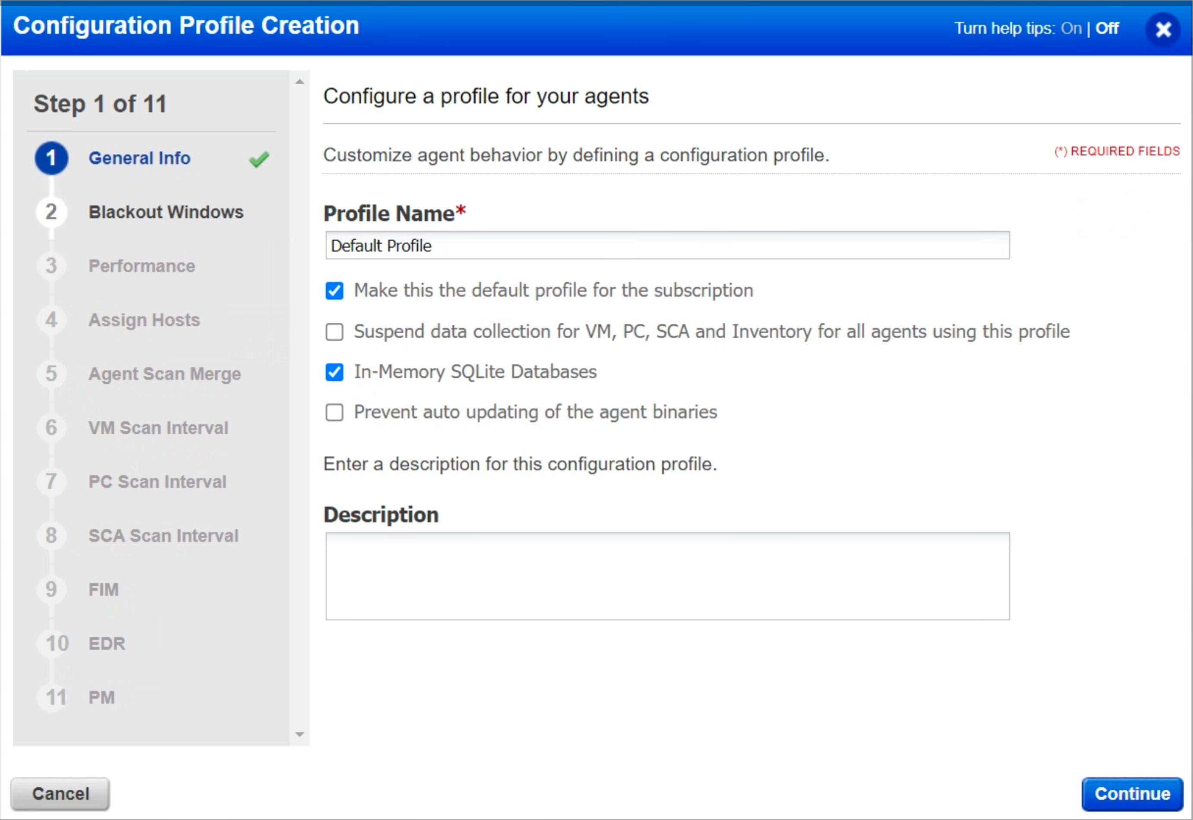Click the step 6 number circle
This screenshot has height=820, width=1193.
point(51,427)
